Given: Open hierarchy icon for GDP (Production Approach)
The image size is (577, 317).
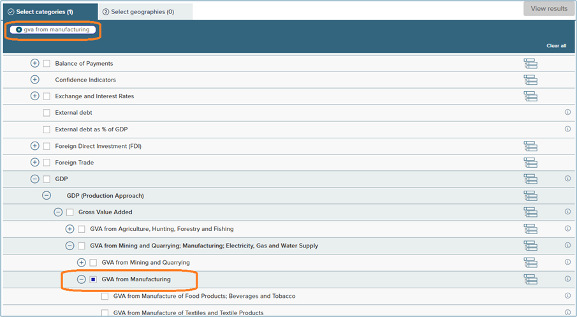Looking at the screenshot, I should (530, 196).
